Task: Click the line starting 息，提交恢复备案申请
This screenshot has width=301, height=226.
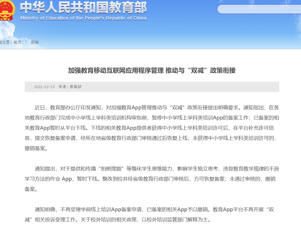Action: (150, 138)
